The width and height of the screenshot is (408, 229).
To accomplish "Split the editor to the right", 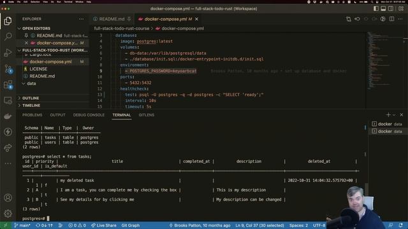I will point(391,19).
